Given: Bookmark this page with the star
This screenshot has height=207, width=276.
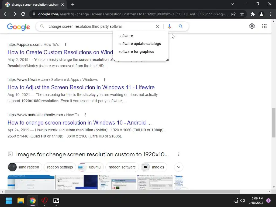Looking at the screenshot, I should [242, 14].
